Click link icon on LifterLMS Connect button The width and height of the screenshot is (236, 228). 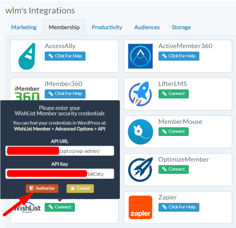(x=164, y=94)
